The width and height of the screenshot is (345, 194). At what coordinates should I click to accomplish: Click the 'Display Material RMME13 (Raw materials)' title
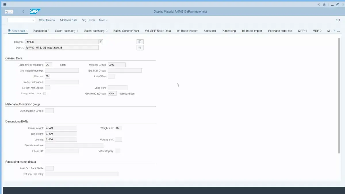coord(180,11)
